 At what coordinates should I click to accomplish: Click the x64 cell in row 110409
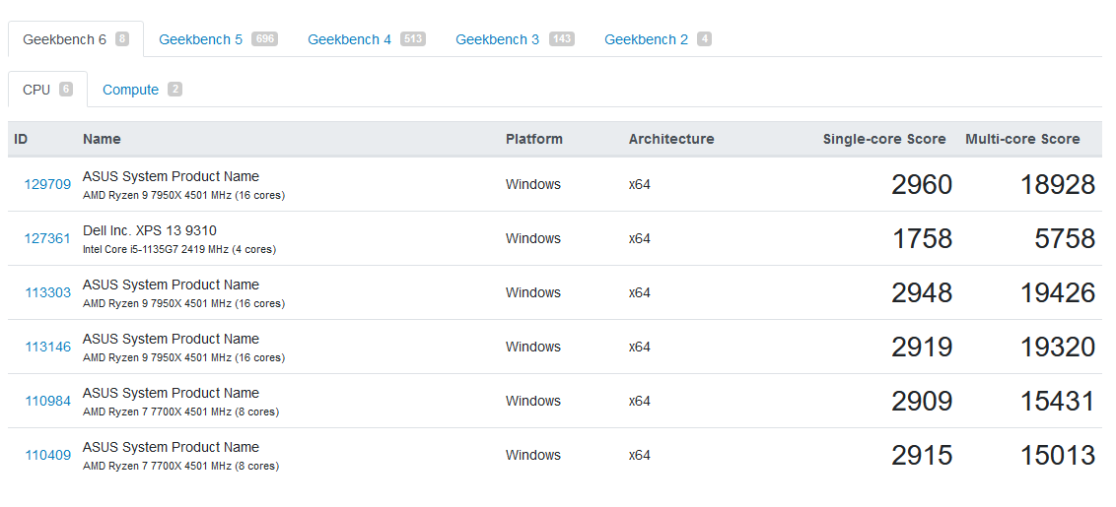(639, 455)
